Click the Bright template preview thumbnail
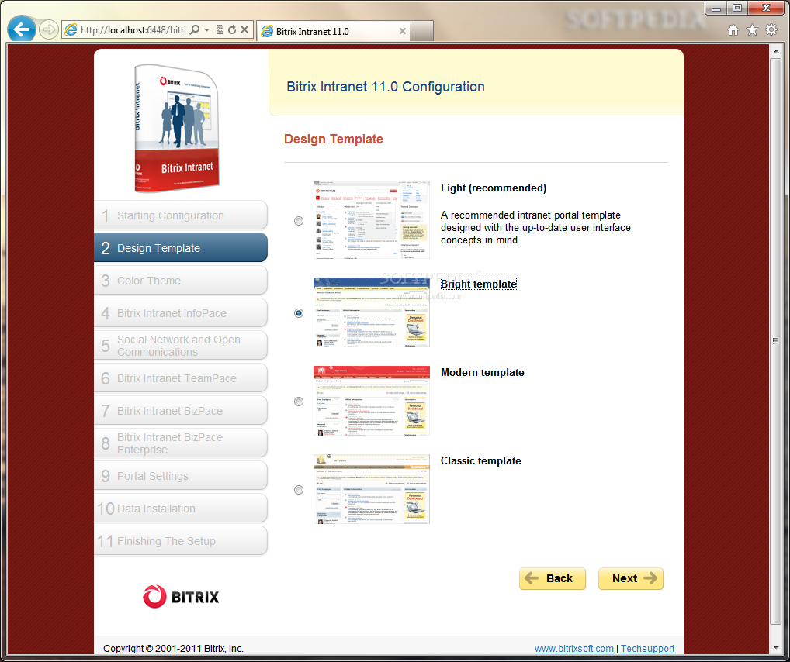This screenshot has height=662, width=790. (372, 312)
